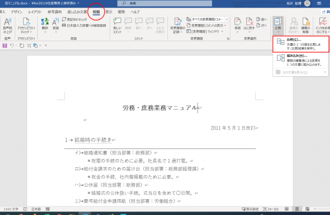Screen dimensions: 330x215
Task: Open the アクセシビリティチェック button
Action: pos(27,25)
